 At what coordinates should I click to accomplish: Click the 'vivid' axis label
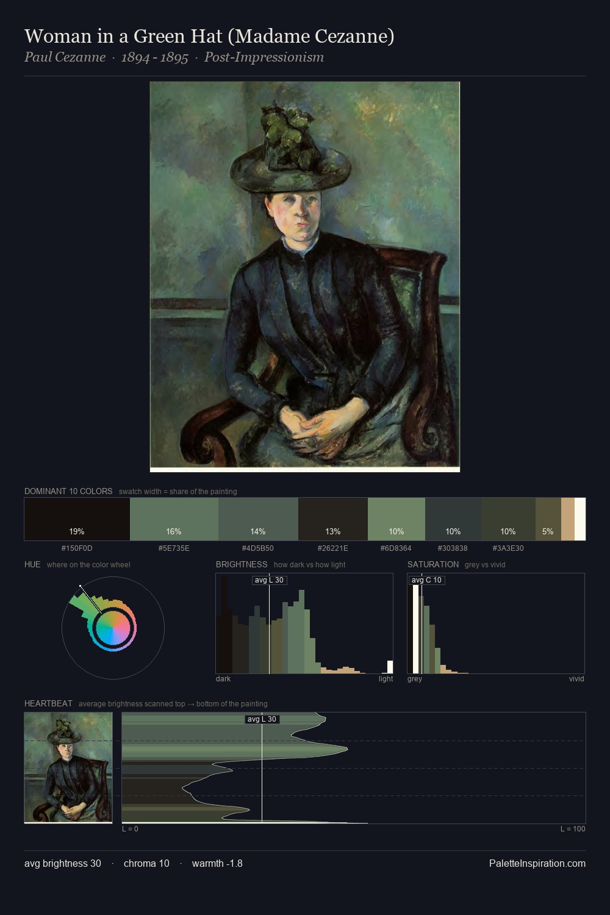point(576,679)
